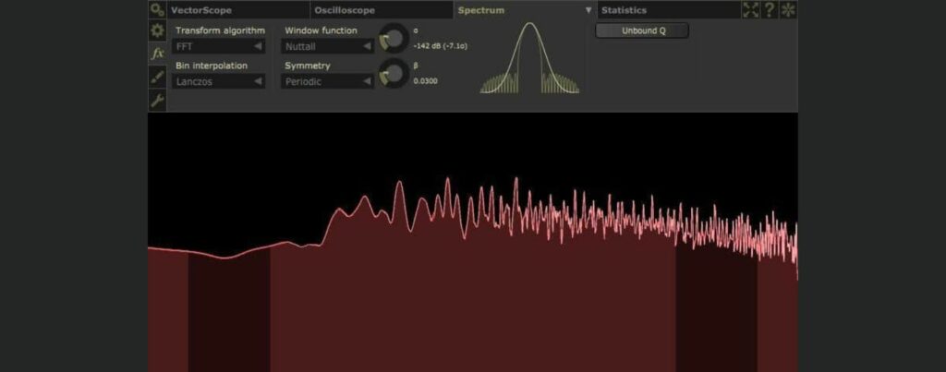Click the question mark help icon
The height and width of the screenshot is (372, 946).
pyautogui.click(x=769, y=10)
